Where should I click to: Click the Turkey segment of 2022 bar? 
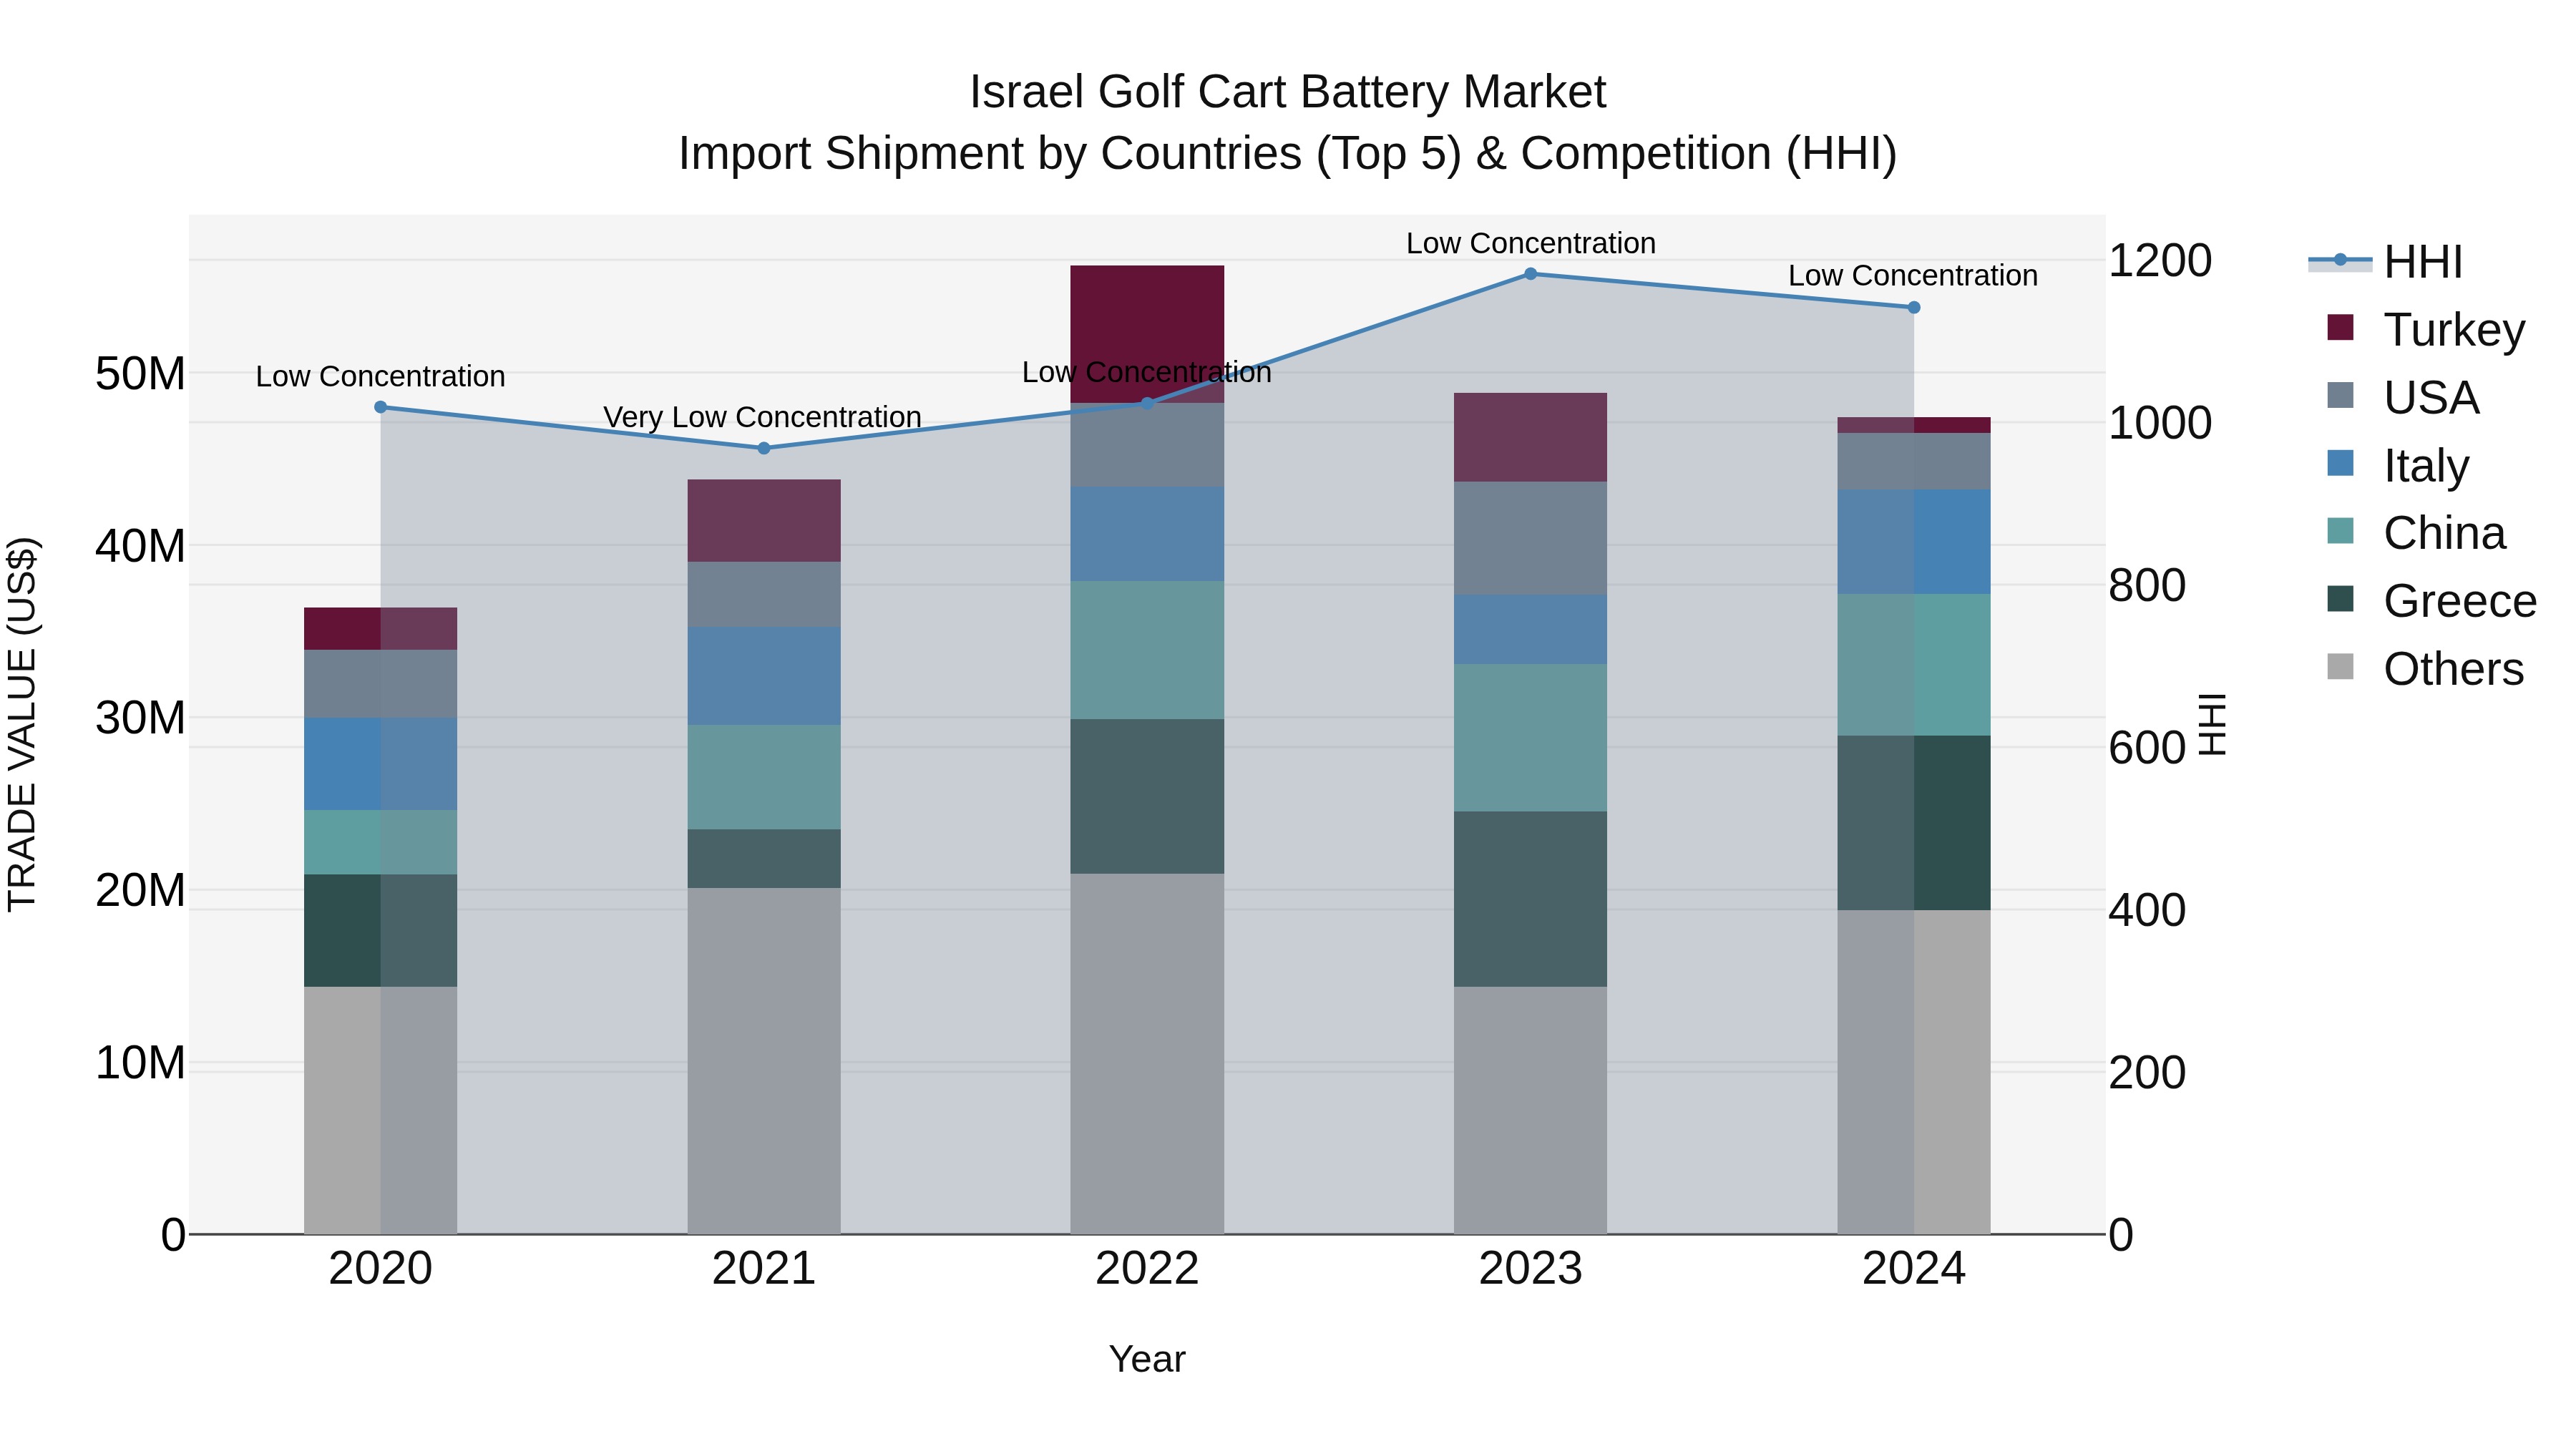1147,334
